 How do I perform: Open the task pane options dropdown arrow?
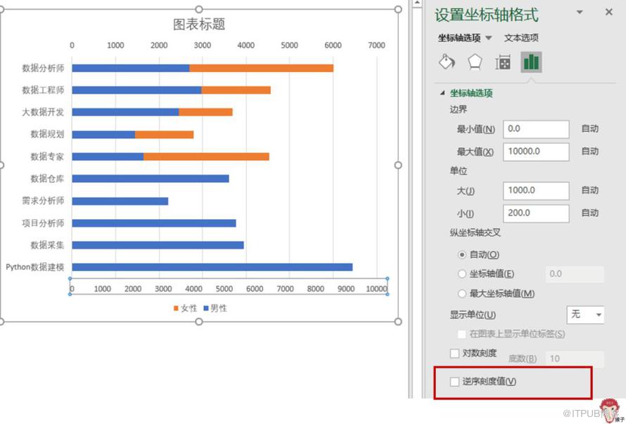pyautogui.click(x=580, y=12)
